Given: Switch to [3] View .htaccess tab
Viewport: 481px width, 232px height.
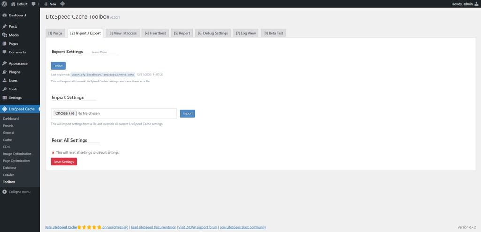Looking at the screenshot, I should pyautogui.click(x=123, y=33).
